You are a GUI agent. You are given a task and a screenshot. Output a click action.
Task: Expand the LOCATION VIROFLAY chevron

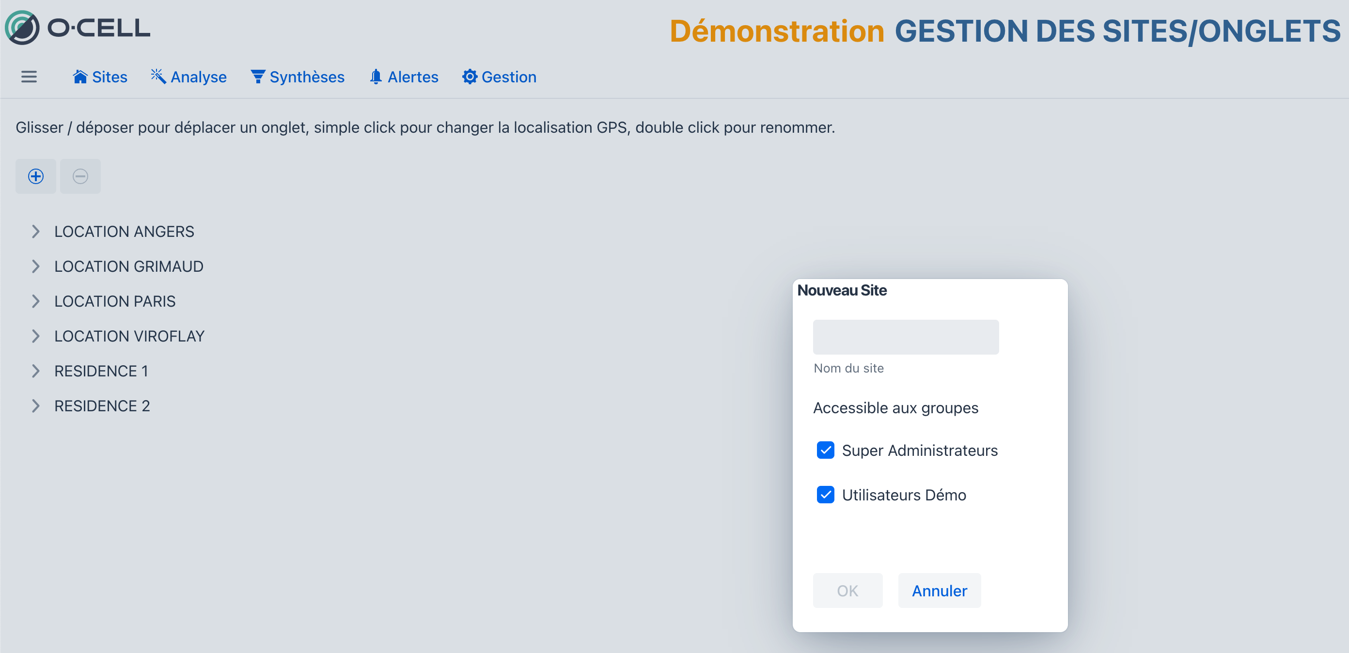(x=35, y=336)
